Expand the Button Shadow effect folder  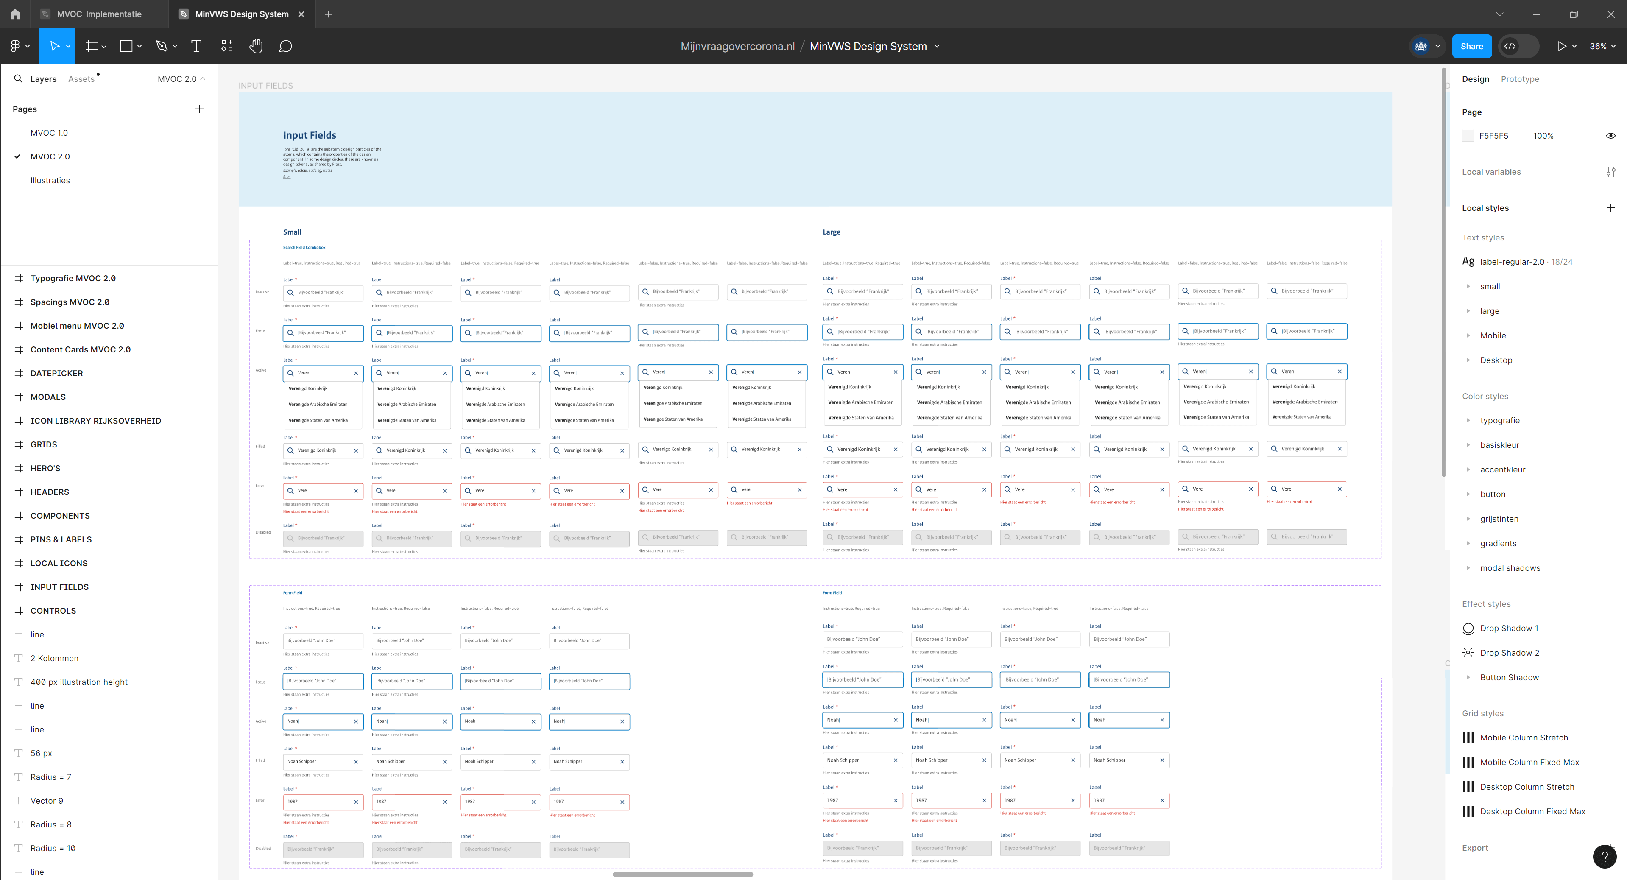tap(1468, 677)
